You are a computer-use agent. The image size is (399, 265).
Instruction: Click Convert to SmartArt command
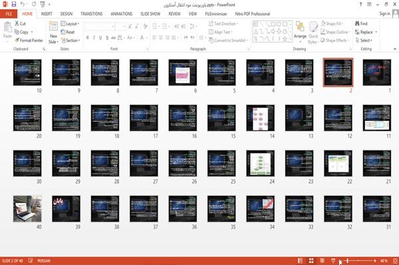pos(227,40)
